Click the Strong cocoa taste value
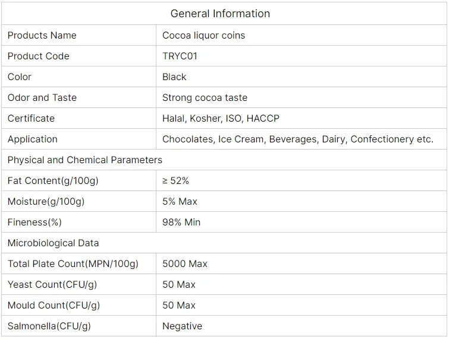449x340 pixels. click(x=205, y=98)
